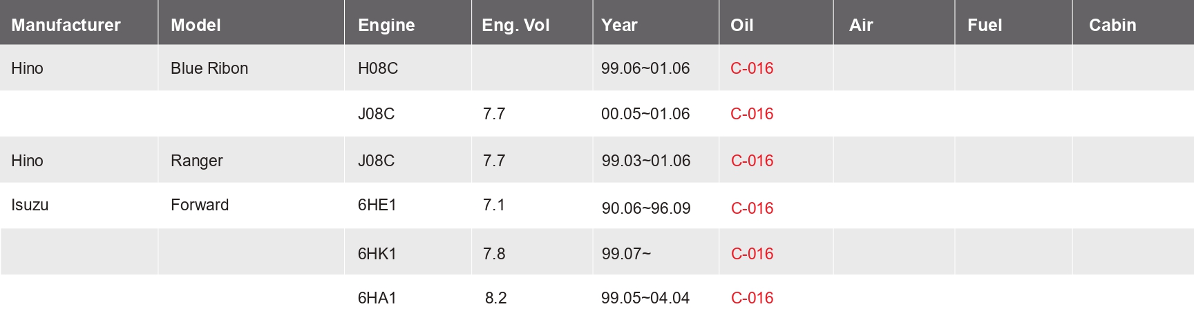Click the Ranger model cell
1194x320 pixels.
tap(197, 161)
